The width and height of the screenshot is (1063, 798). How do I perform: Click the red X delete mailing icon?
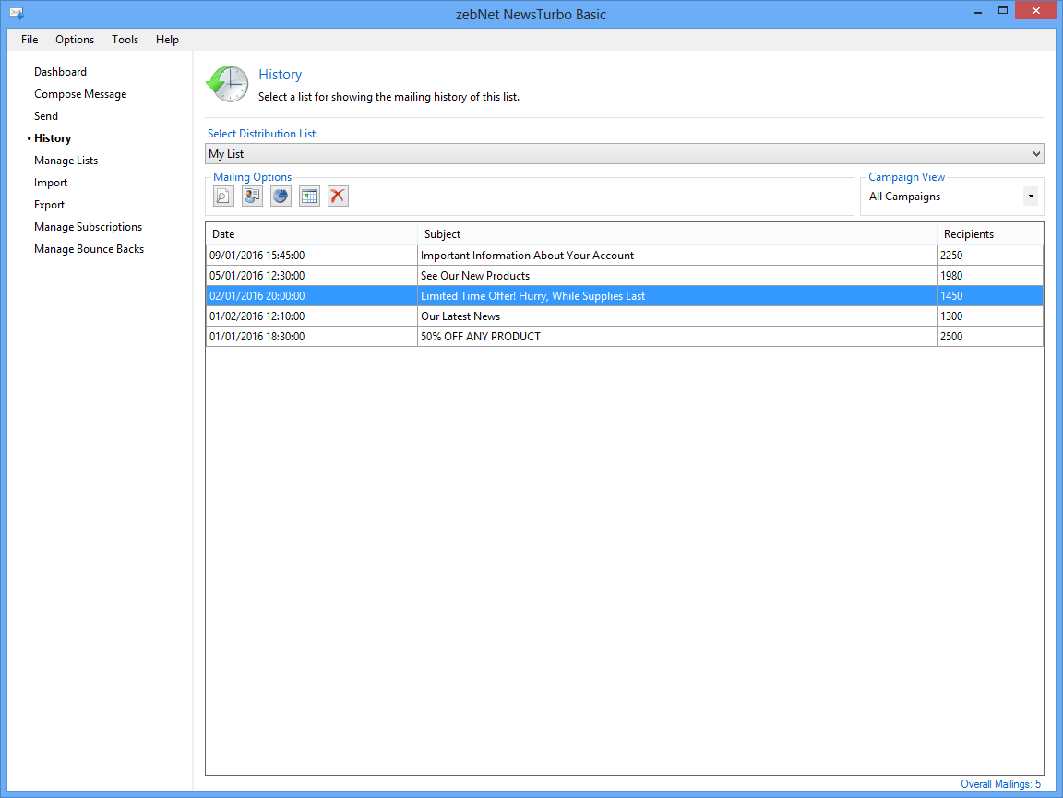pos(338,196)
